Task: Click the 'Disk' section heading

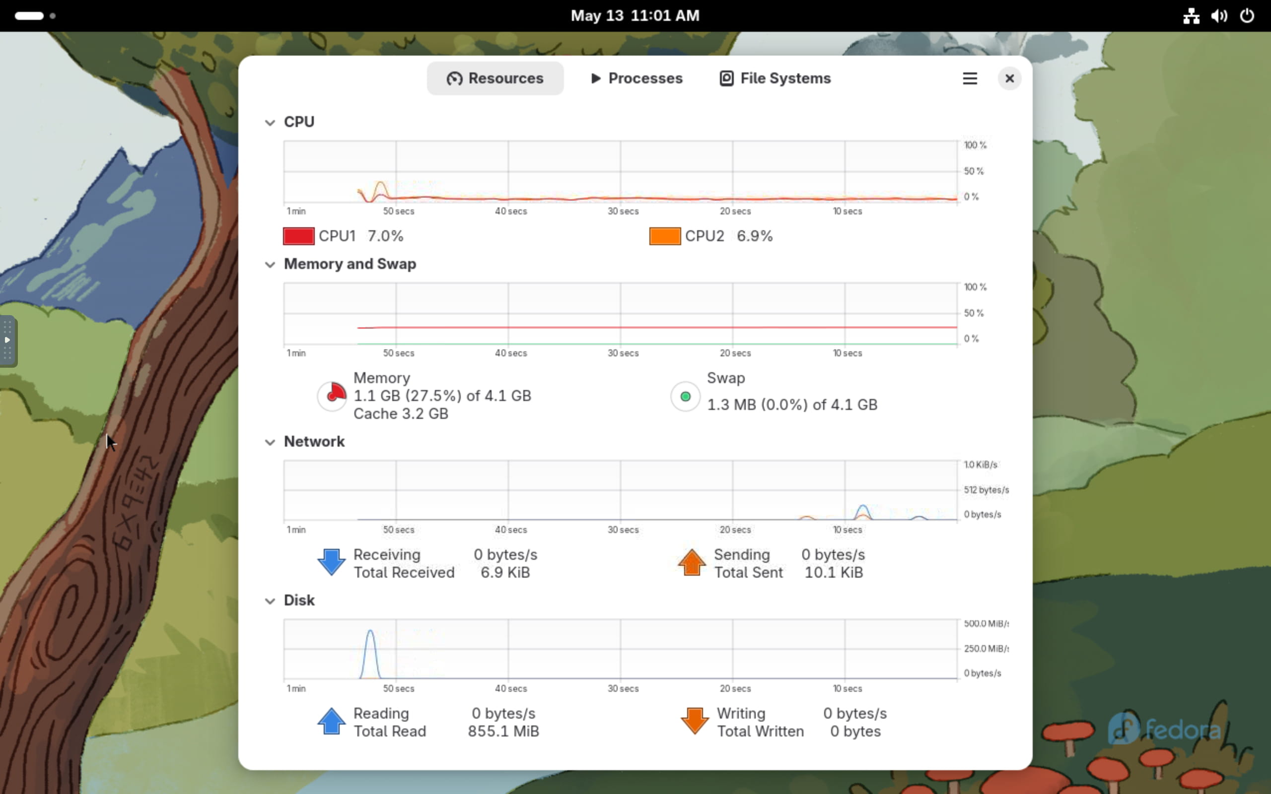Action: coord(299,600)
